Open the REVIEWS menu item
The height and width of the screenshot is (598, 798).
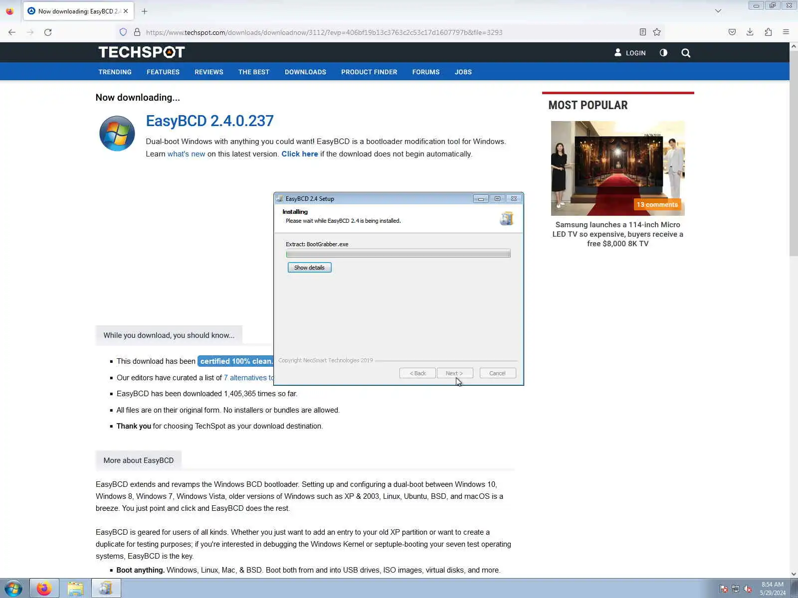(209, 72)
